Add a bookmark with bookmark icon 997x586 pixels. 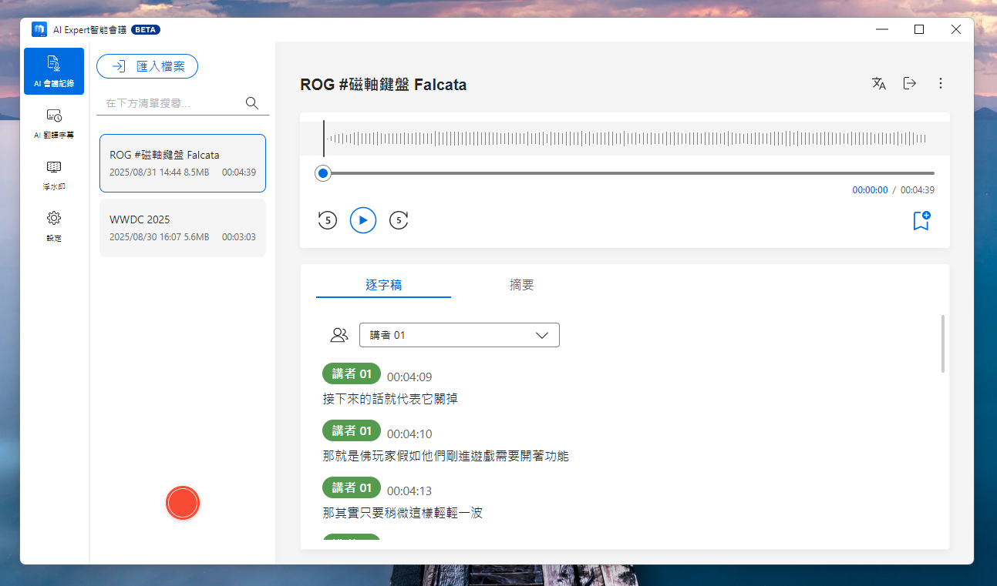(x=921, y=221)
